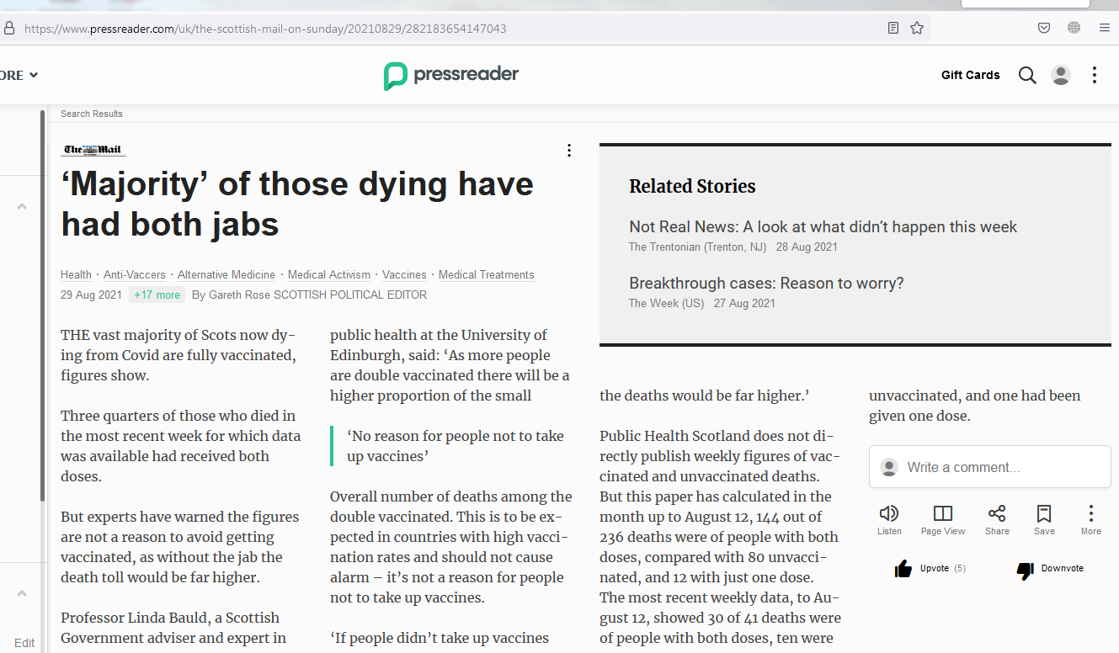Save the article bookmark
The height and width of the screenshot is (653, 1119).
coord(1044,520)
